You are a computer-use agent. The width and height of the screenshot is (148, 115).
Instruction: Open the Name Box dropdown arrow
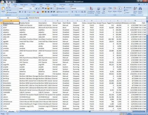pyautogui.click(x=17, y=18)
